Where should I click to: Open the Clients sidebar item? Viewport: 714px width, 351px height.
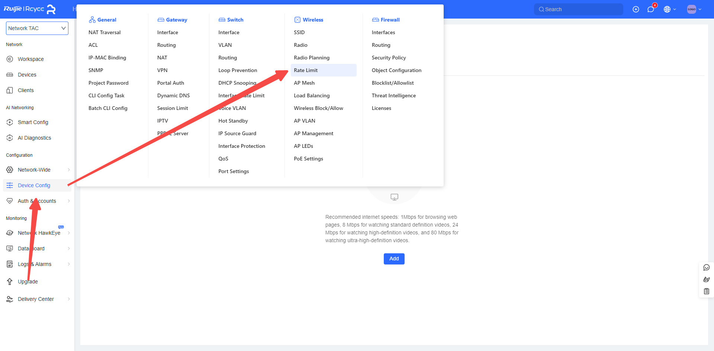(26, 90)
